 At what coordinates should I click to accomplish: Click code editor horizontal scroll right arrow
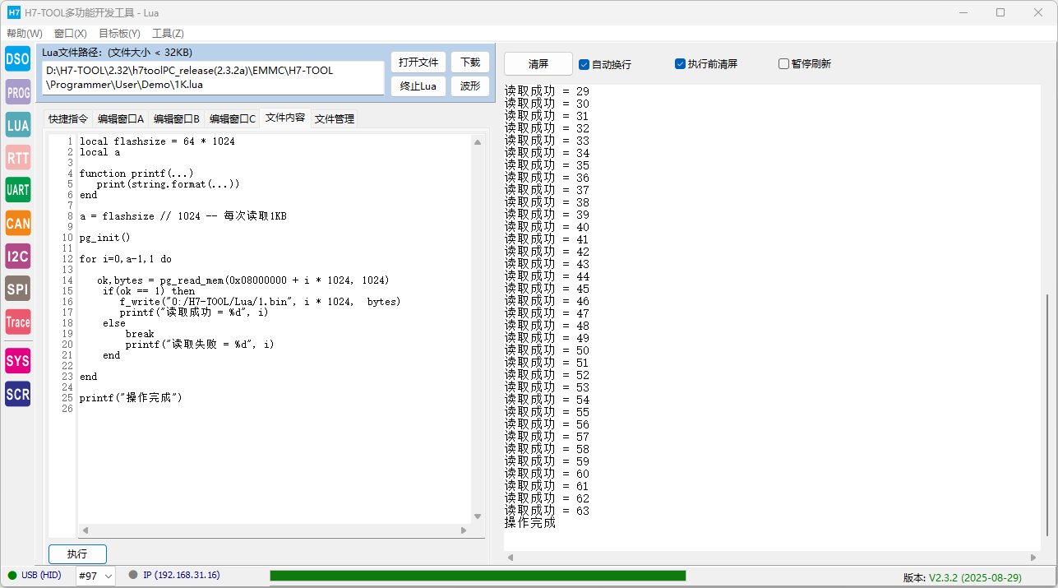(464, 530)
